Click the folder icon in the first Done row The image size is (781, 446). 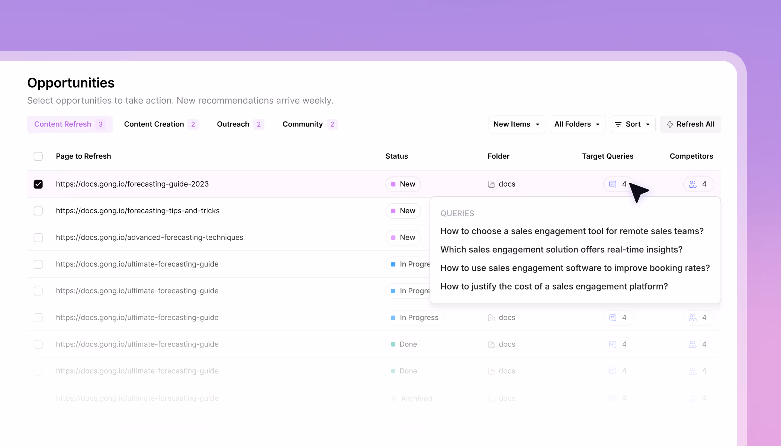point(491,344)
